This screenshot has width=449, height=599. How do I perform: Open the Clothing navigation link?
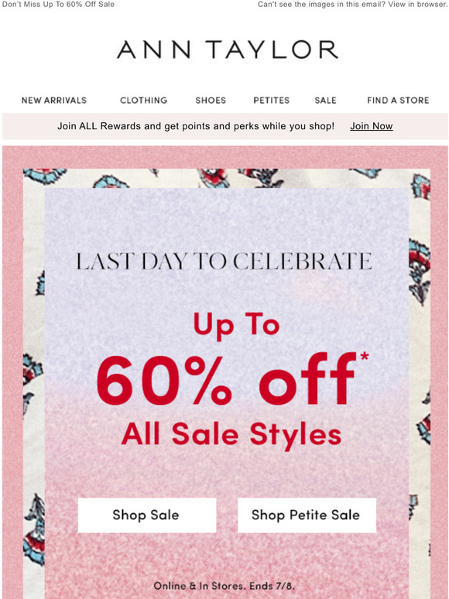[144, 100]
